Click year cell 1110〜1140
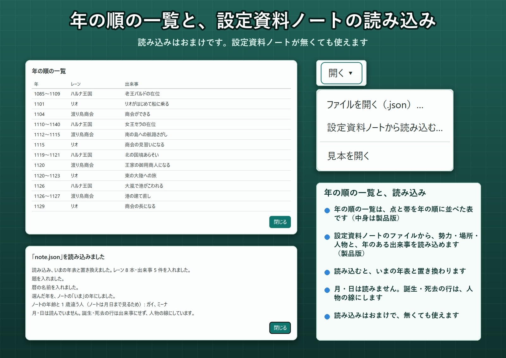Image resolution: width=506 pixels, height=358 pixels. click(x=47, y=124)
